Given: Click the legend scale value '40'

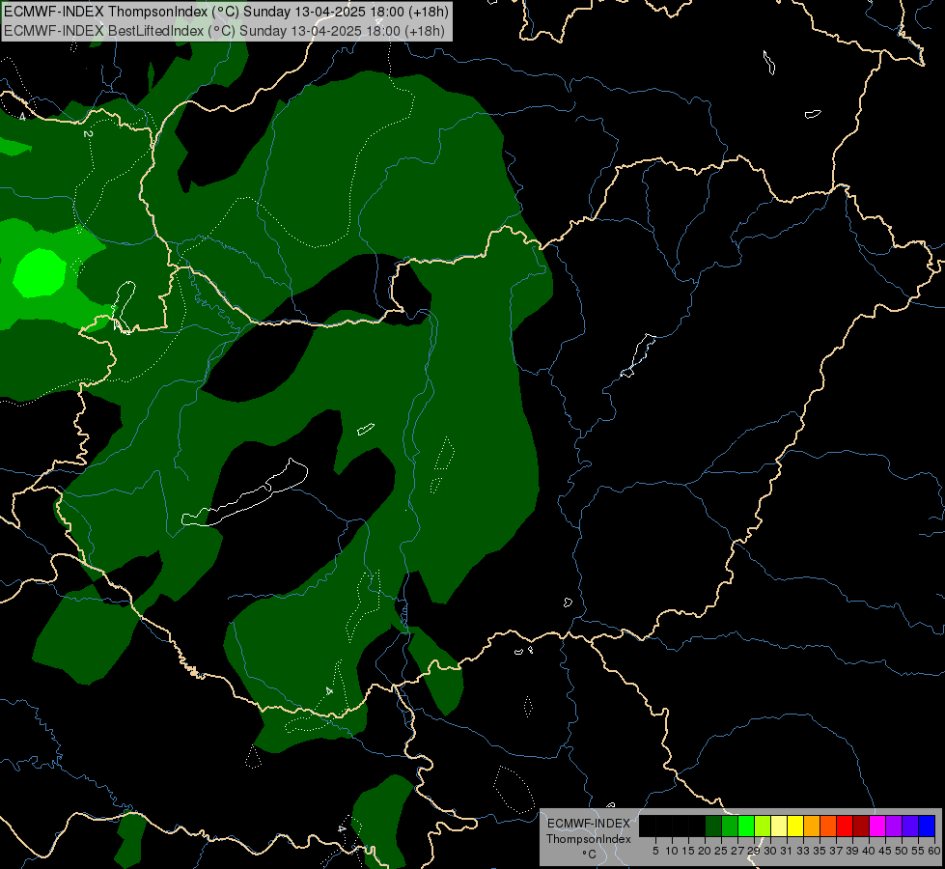Looking at the screenshot, I should click(x=869, y=851).
